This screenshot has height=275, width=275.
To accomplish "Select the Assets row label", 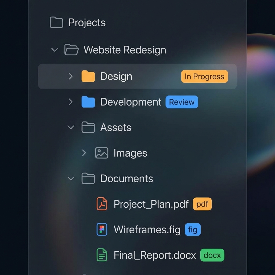I will point(116,127).
